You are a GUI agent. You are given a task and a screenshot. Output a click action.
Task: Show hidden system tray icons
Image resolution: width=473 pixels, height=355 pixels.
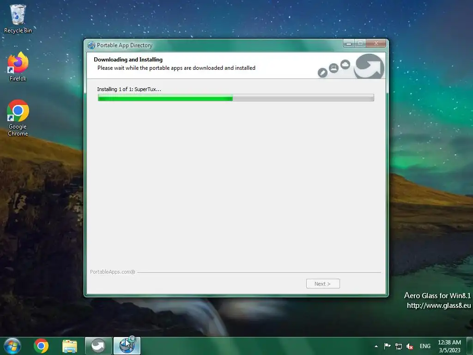click(376, 346)
